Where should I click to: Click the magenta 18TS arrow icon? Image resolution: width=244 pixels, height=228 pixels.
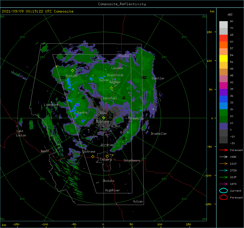coord(223,184)
